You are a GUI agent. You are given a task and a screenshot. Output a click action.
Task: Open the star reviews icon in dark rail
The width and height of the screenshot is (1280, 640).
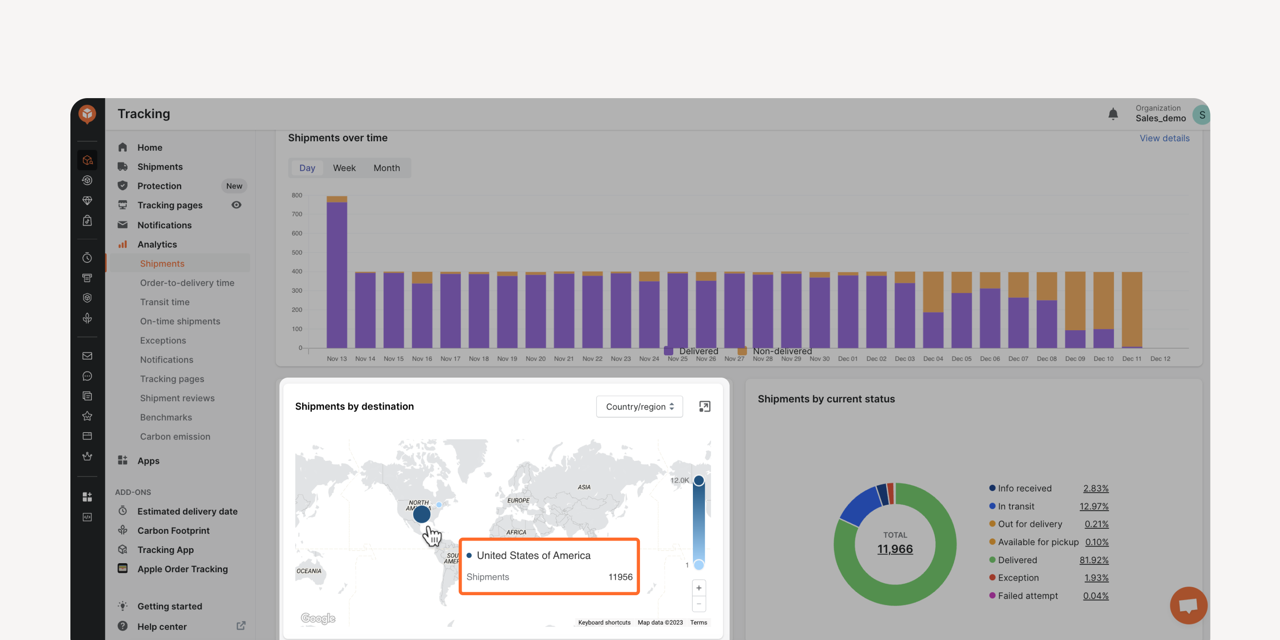[87, 416]
